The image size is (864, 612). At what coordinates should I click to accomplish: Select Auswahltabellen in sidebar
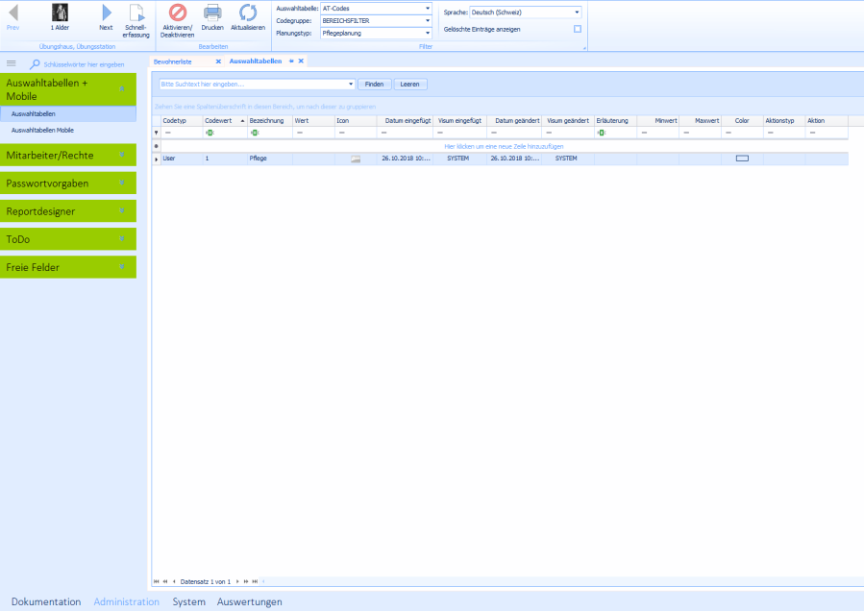coord(68,114)
